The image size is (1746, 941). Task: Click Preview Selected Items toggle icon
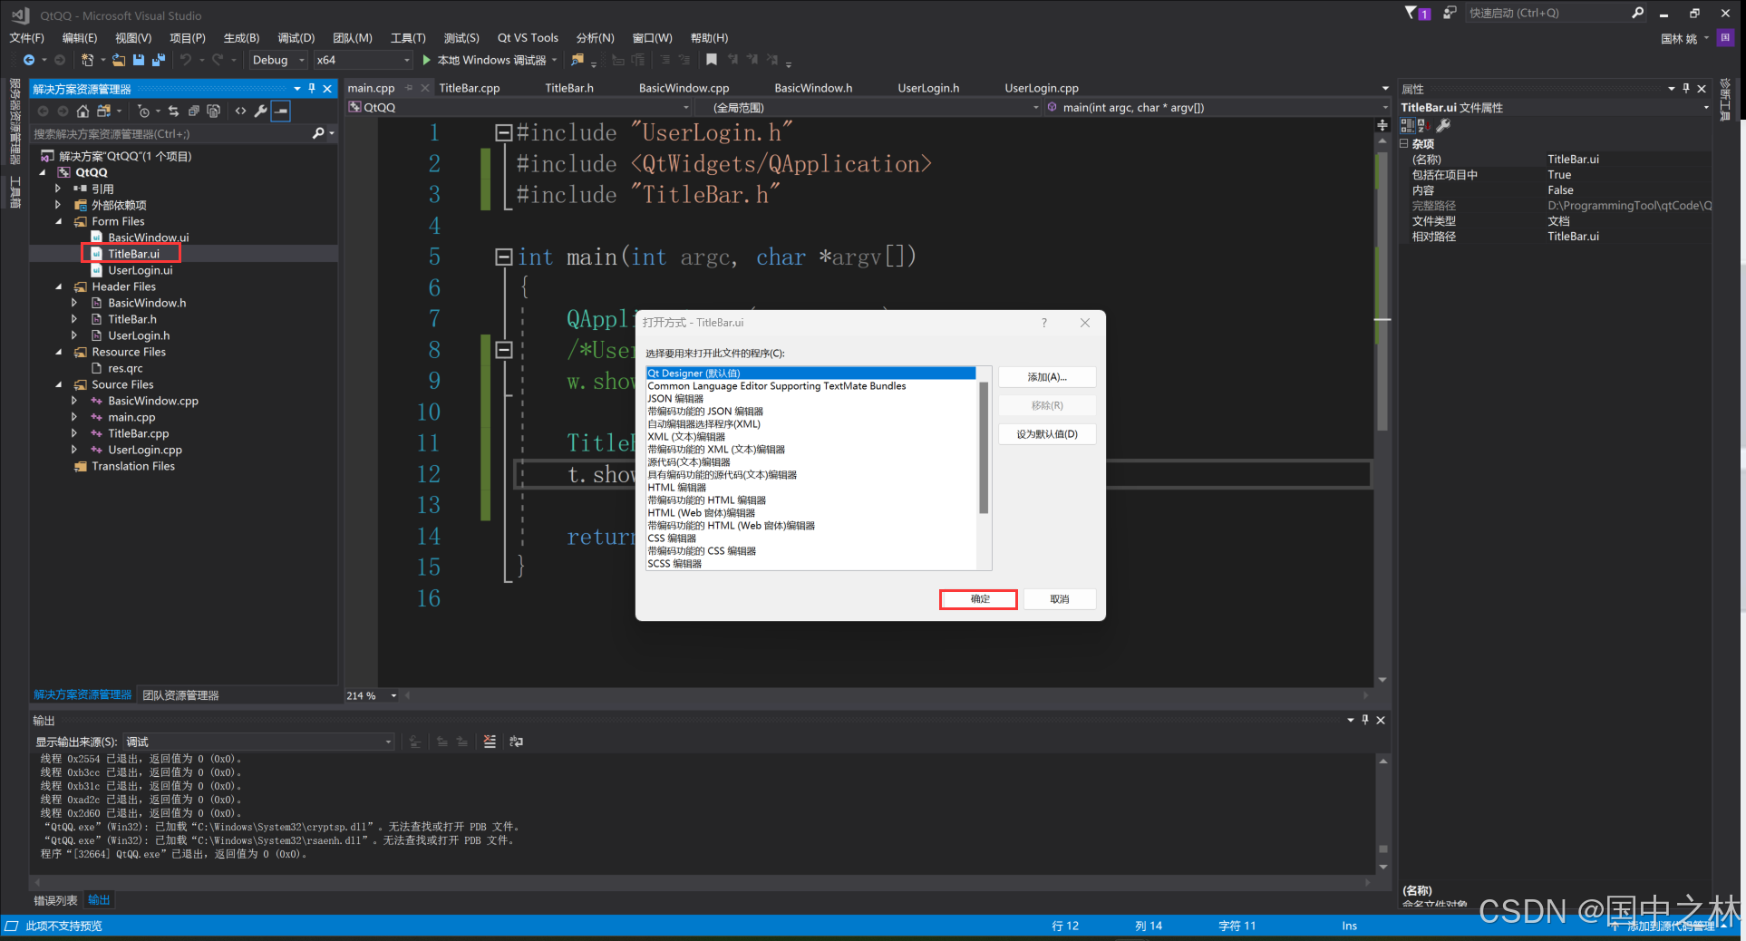(282, 111)
